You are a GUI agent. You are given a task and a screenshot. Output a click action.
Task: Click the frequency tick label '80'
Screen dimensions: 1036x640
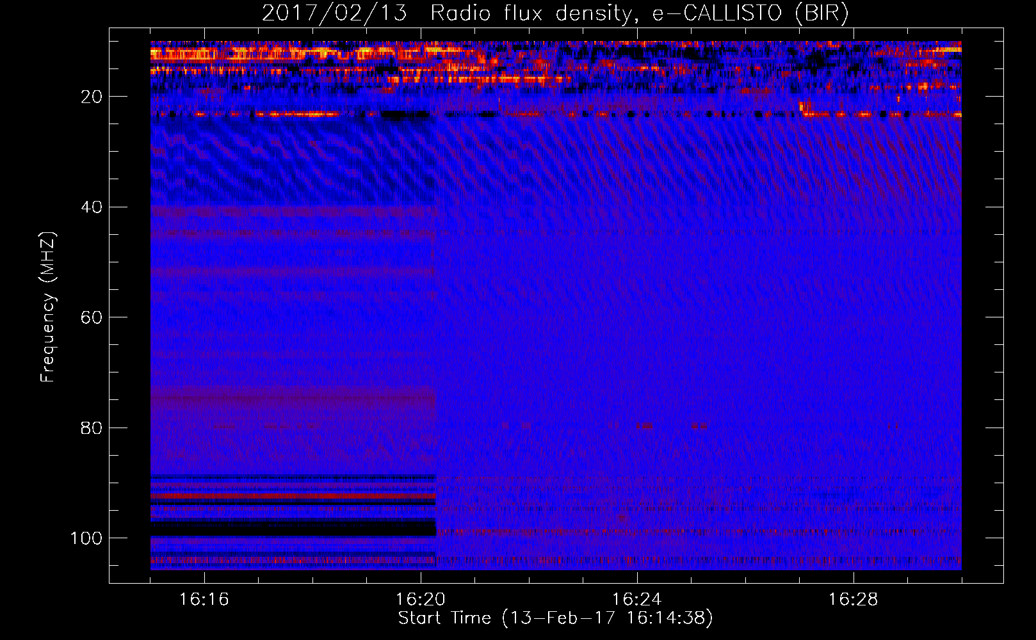pos(92,428)
